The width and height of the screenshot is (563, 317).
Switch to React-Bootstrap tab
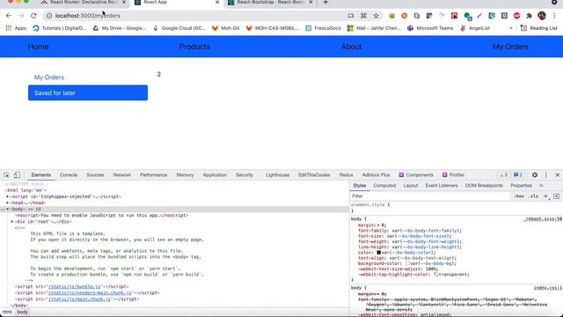tap(270, 3)
